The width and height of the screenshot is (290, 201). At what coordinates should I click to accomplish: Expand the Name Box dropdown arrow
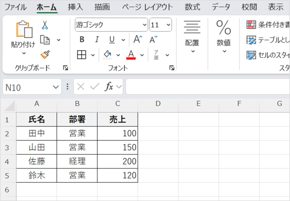(56, 87)
